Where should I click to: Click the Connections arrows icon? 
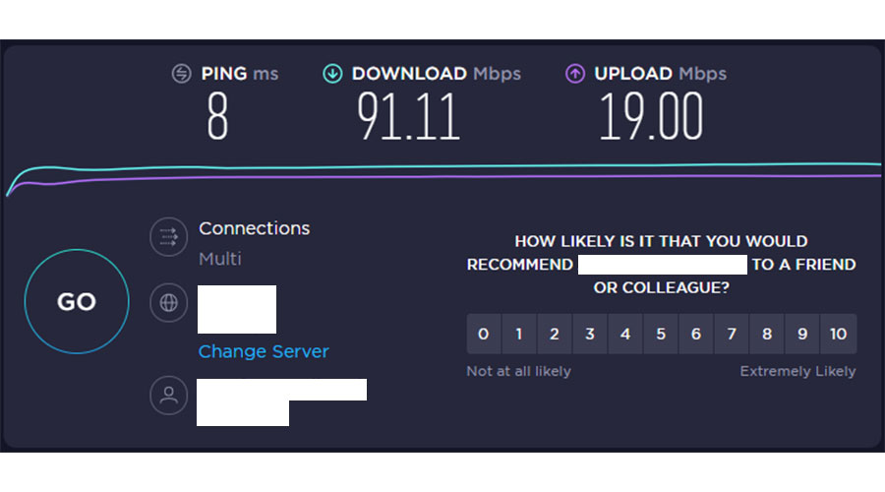pos(169,237)
